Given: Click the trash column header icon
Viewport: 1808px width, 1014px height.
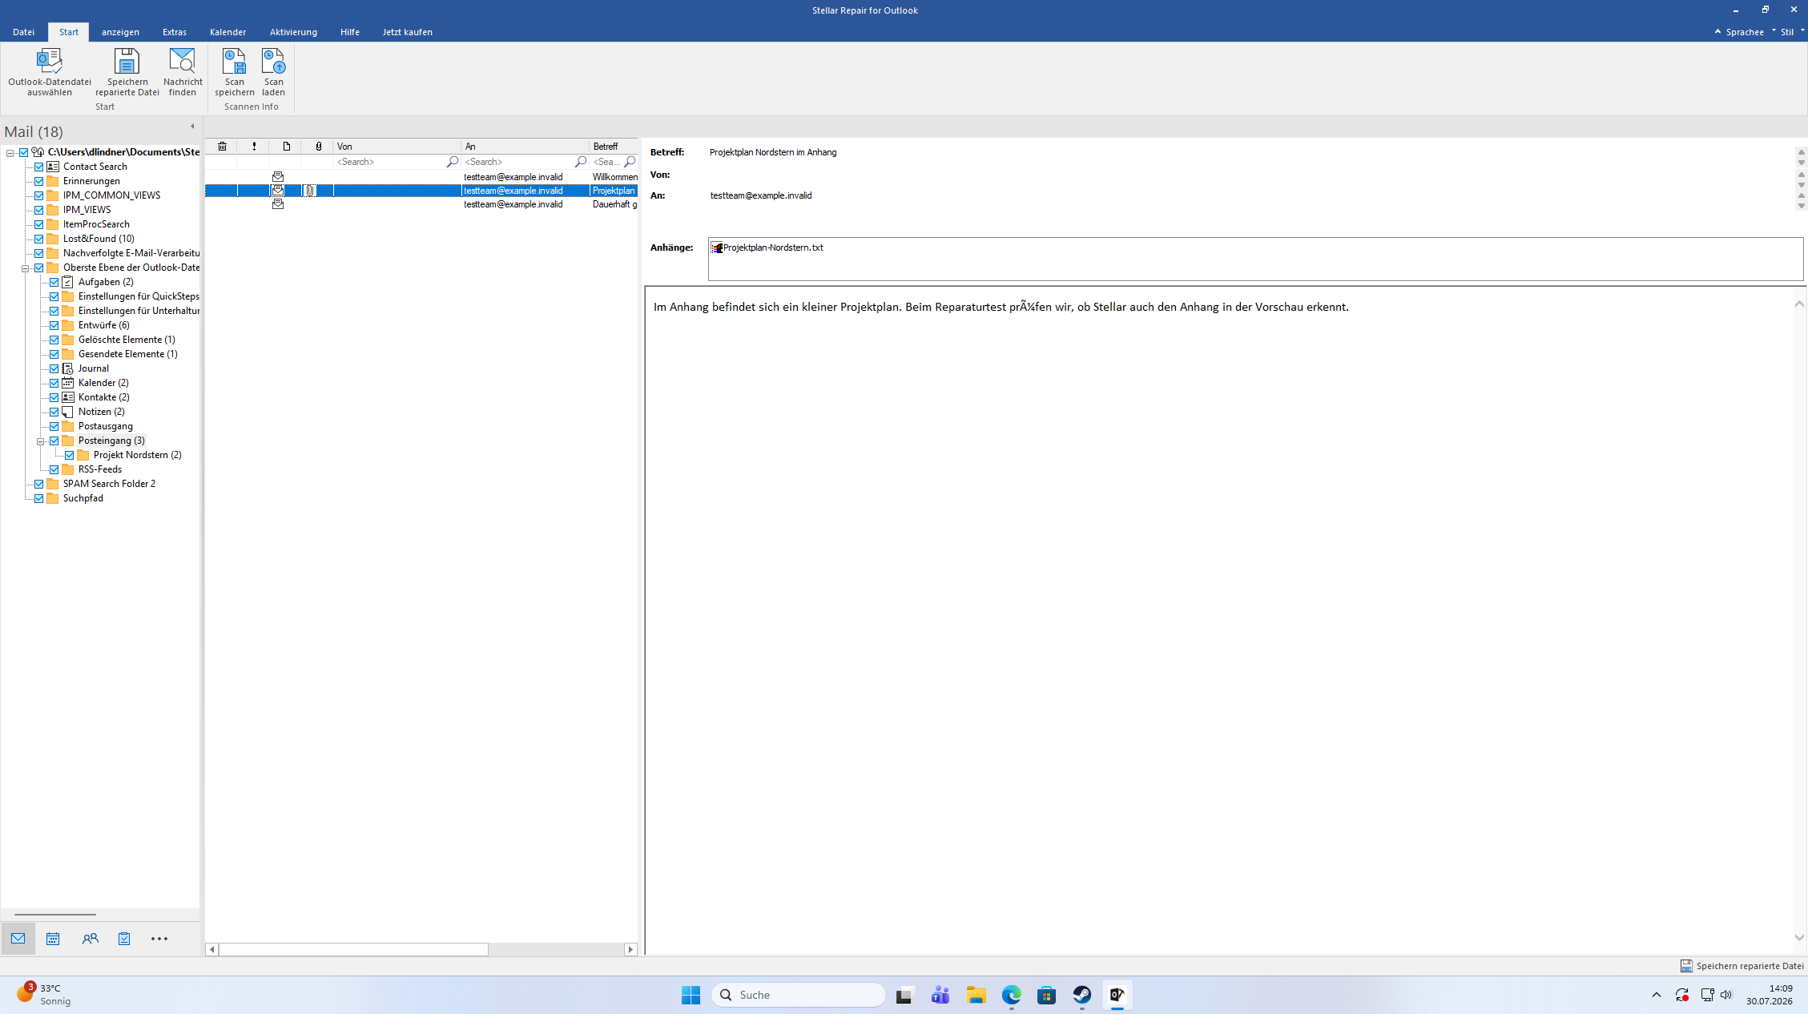Looking at the screenshot, I should point(222,147).
